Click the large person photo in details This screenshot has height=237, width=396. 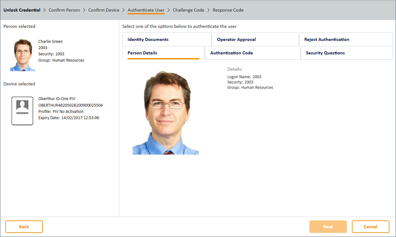(x=166, y=113)
